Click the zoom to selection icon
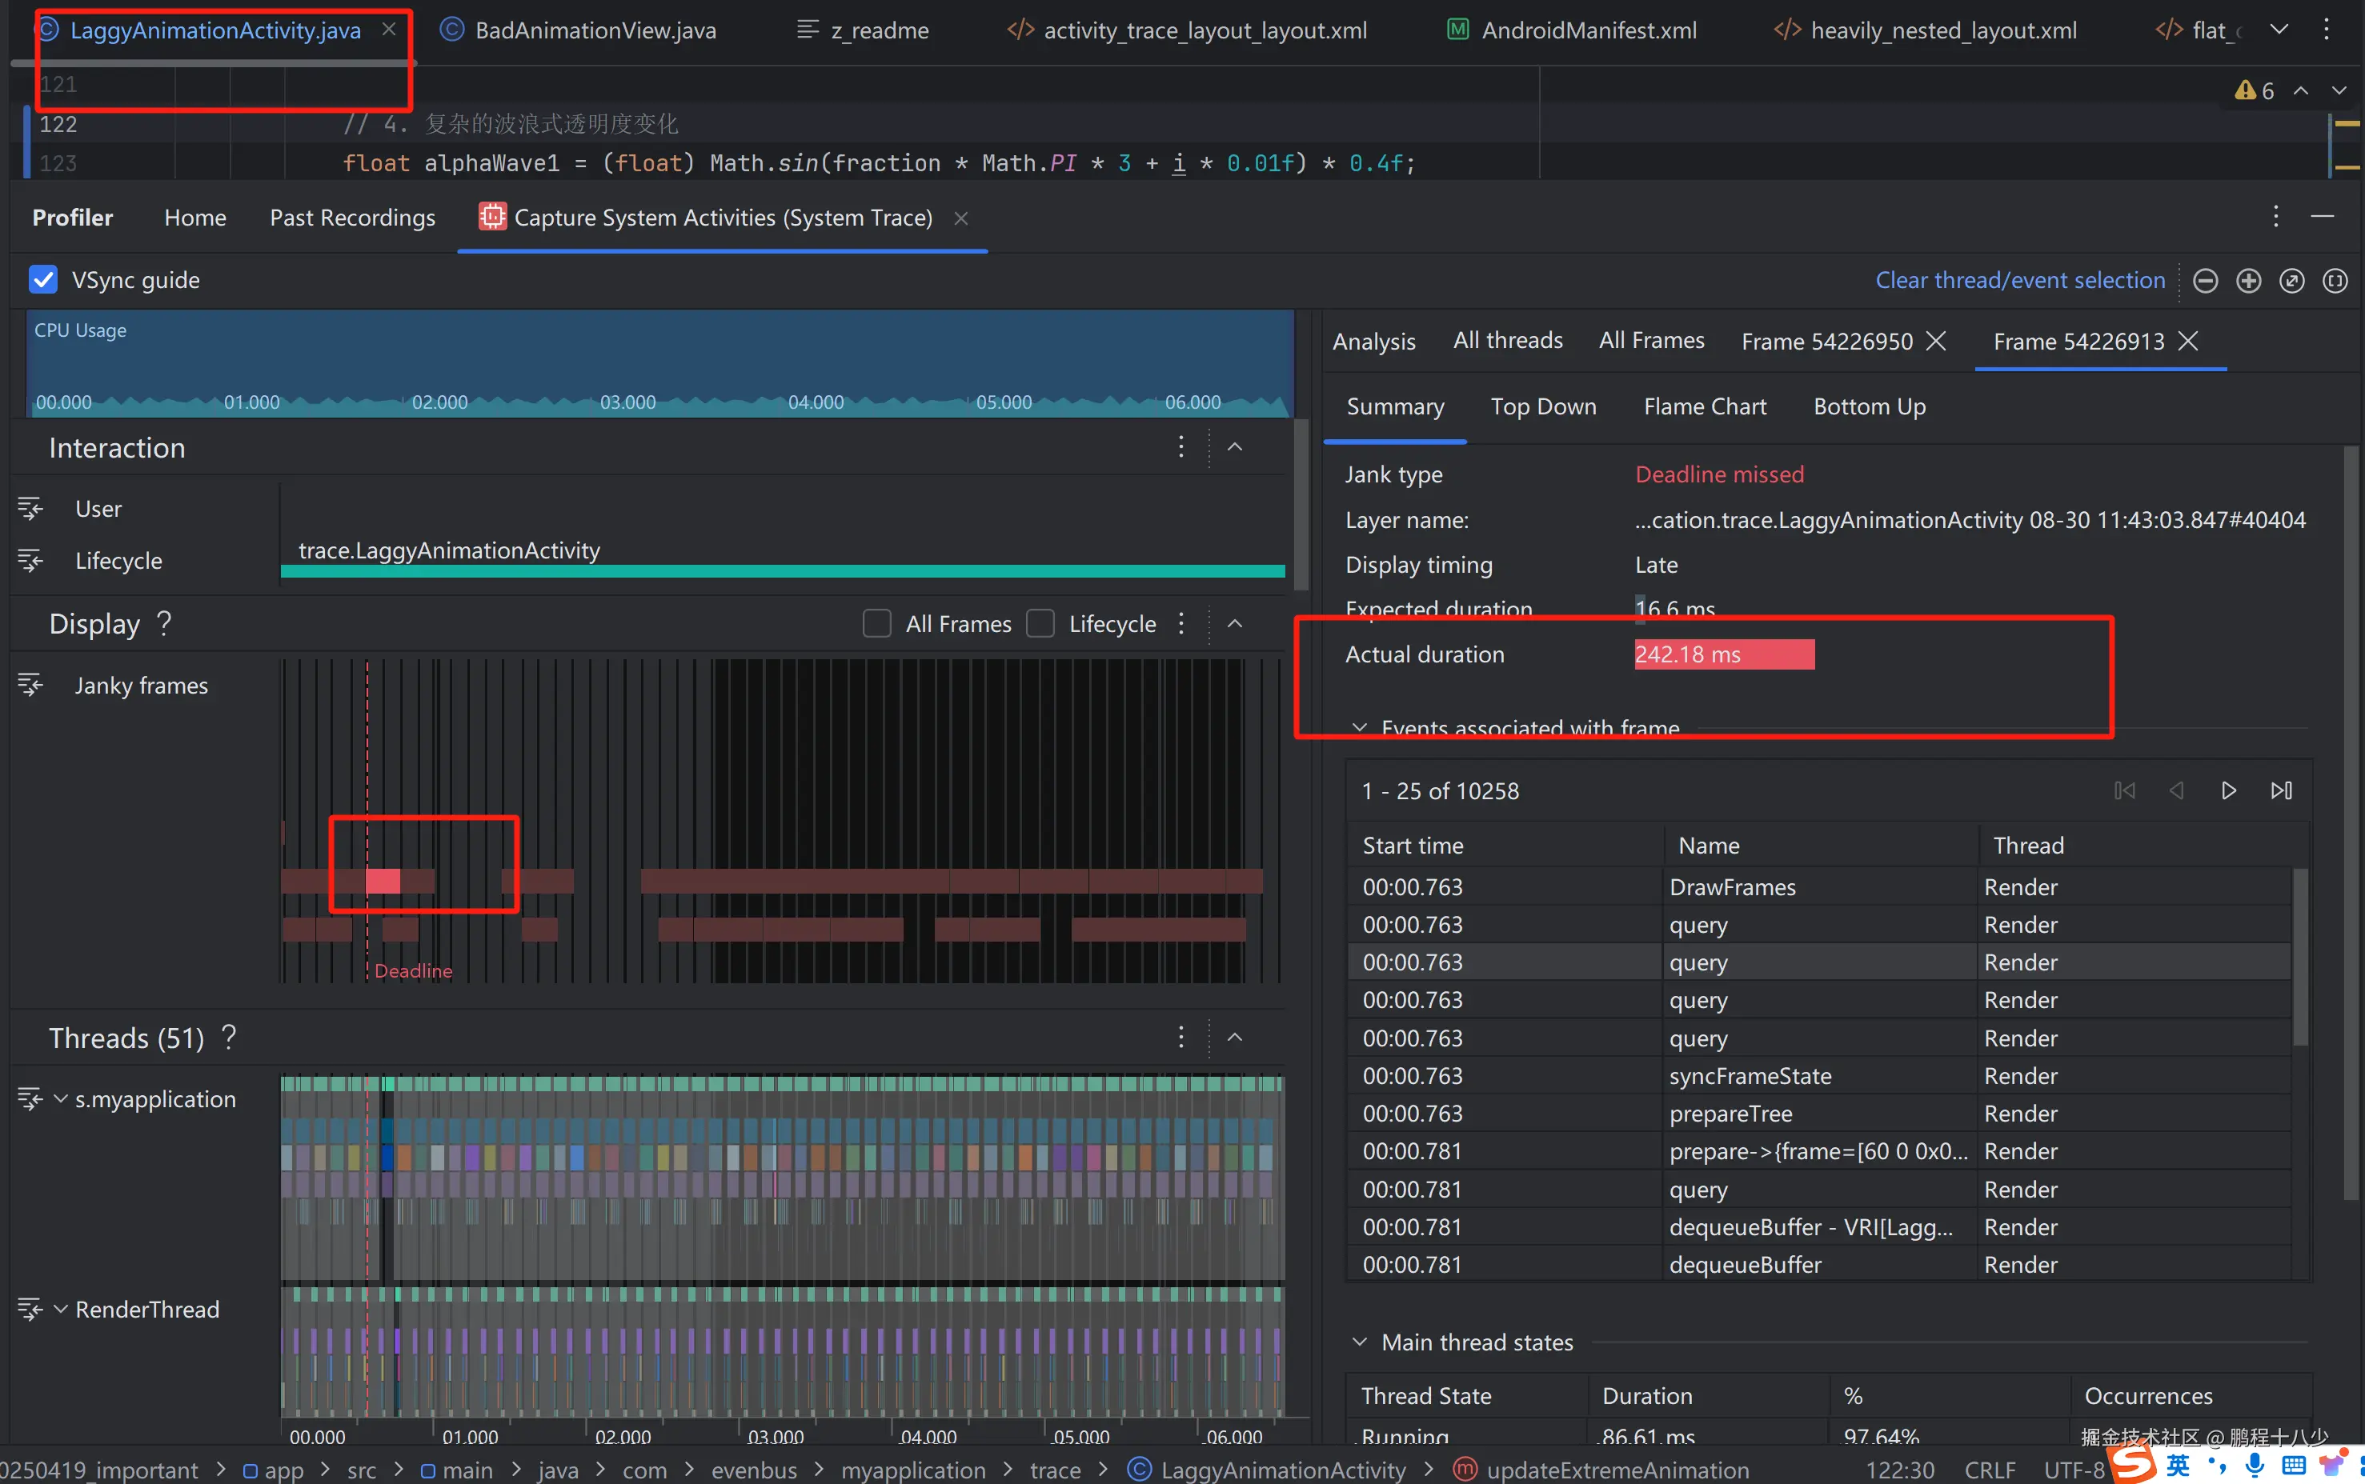The width and height of the screenshot is (2365, 1484). 2335,281
